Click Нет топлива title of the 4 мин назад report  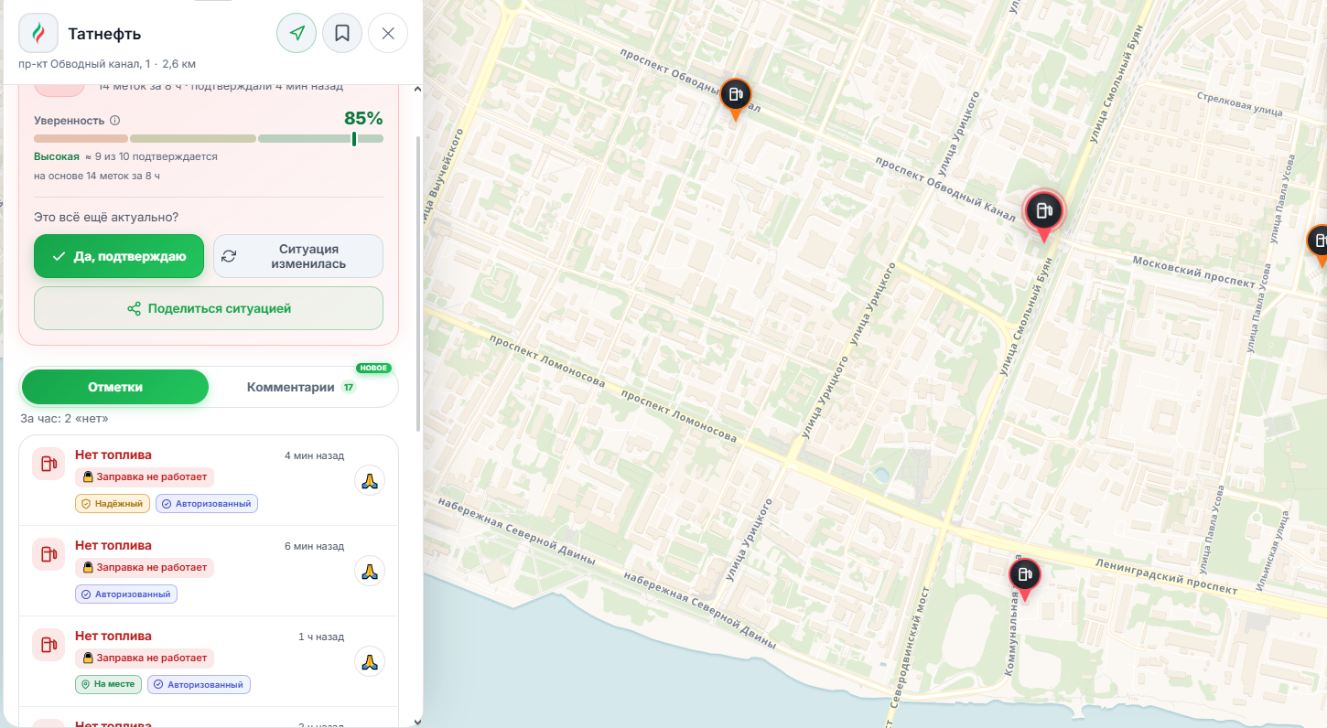(x=113, y=455)
